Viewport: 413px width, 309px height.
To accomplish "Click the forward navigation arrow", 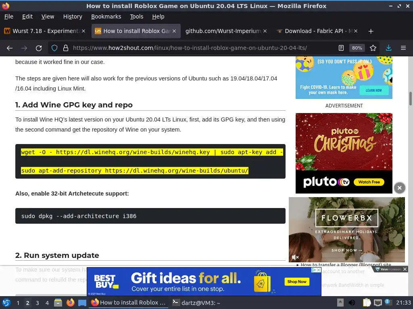I will [x=24, y=48].
